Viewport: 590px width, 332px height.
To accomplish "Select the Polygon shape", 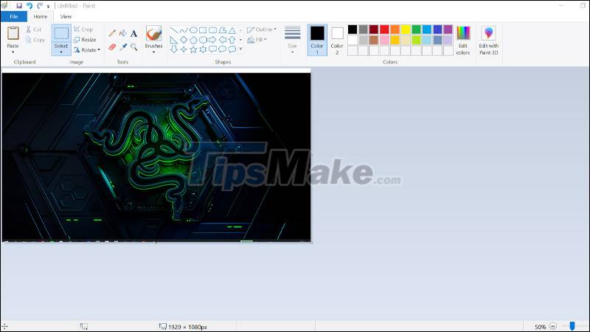I will tap(223, 30).
